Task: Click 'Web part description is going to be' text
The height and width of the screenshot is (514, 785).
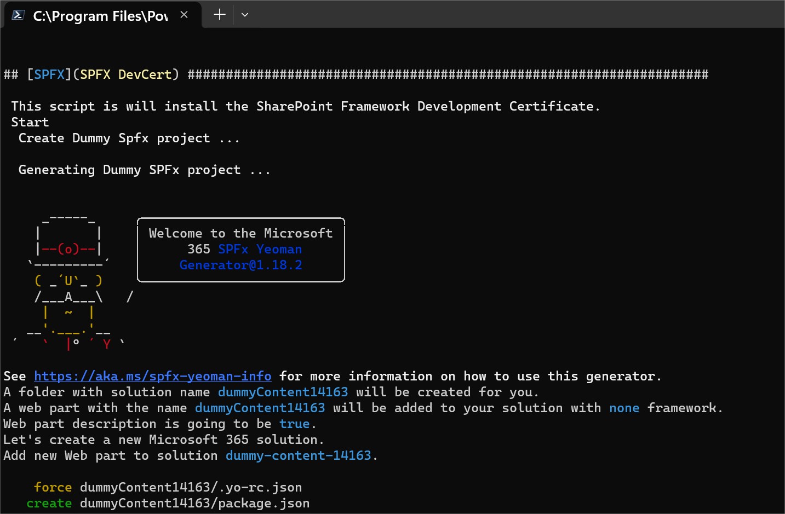Action: 137,424
